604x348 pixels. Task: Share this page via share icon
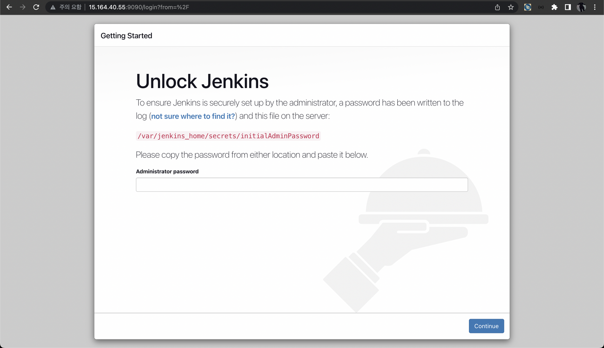[497, 8]
